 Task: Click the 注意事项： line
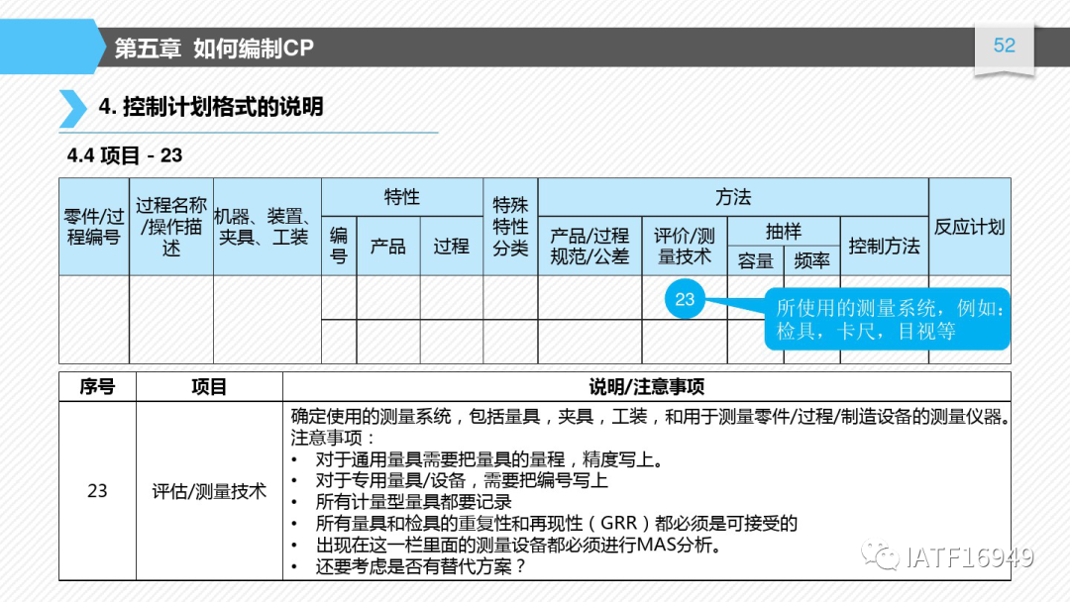click(x=333, y=438)
